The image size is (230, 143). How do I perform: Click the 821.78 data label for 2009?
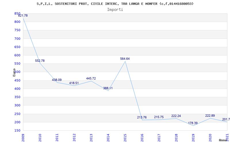point(23,16)
